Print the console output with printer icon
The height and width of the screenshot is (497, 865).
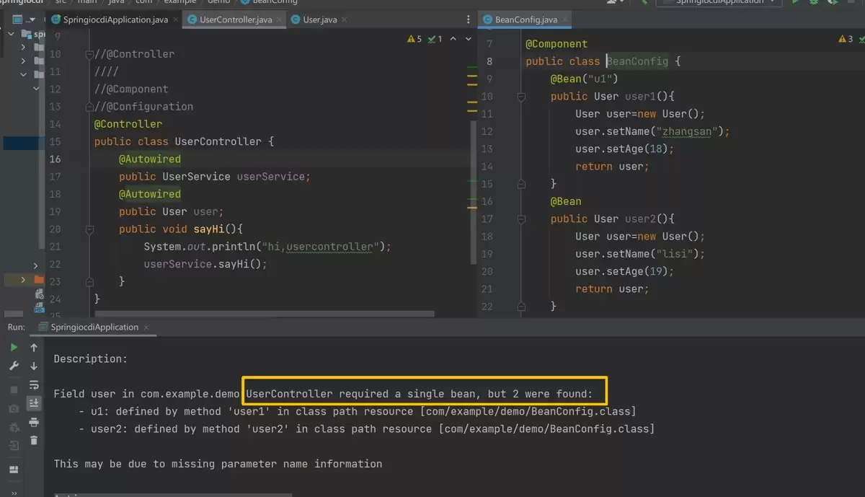34,422
